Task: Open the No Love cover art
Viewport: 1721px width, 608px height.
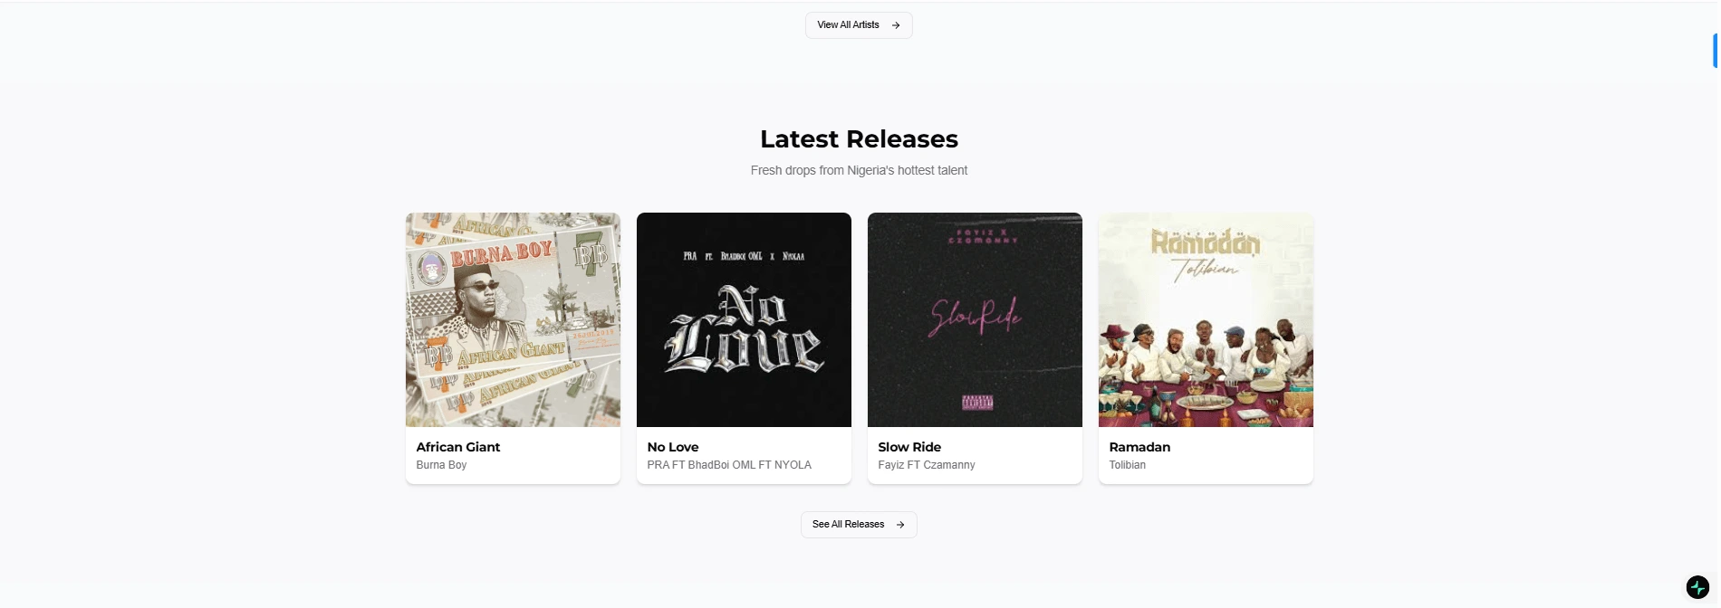Action: click(x=744, y=319)
